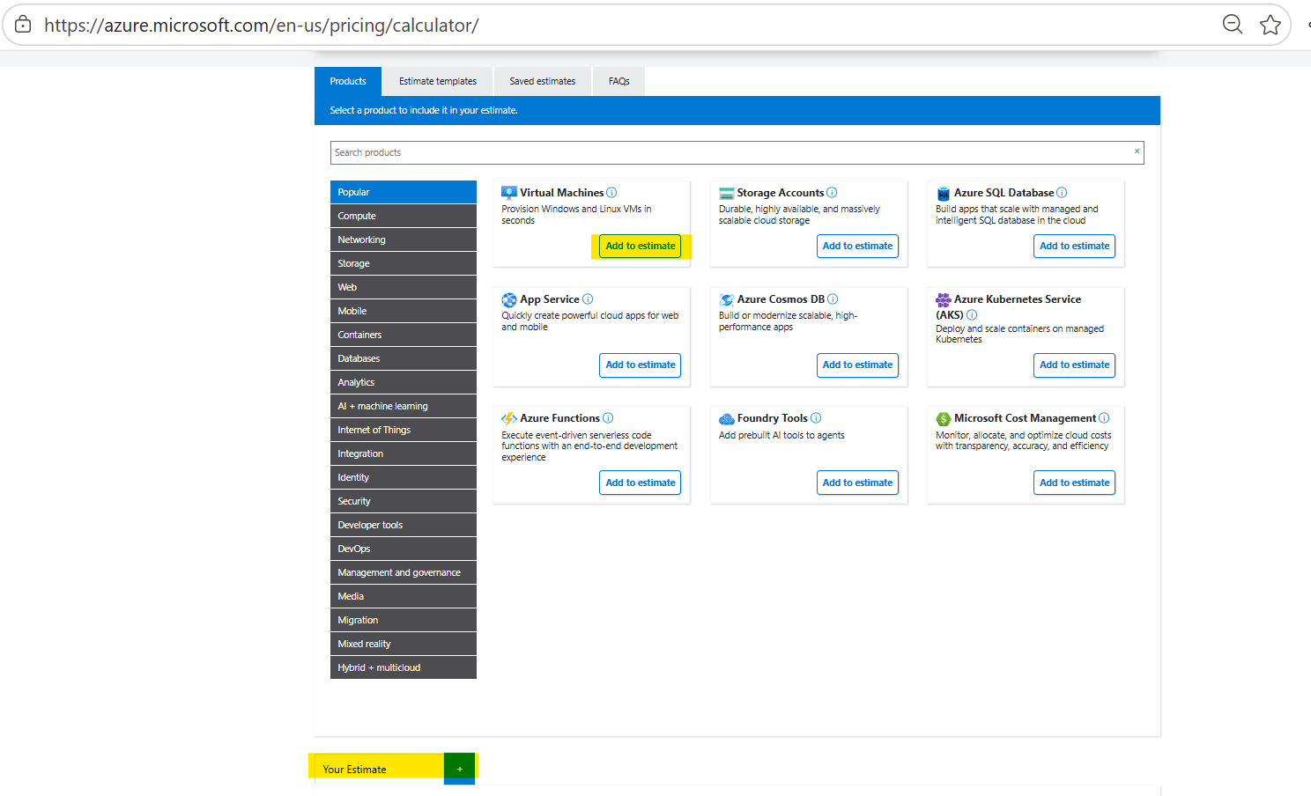
Task: Select the Management and governance category
Action: 404,572
